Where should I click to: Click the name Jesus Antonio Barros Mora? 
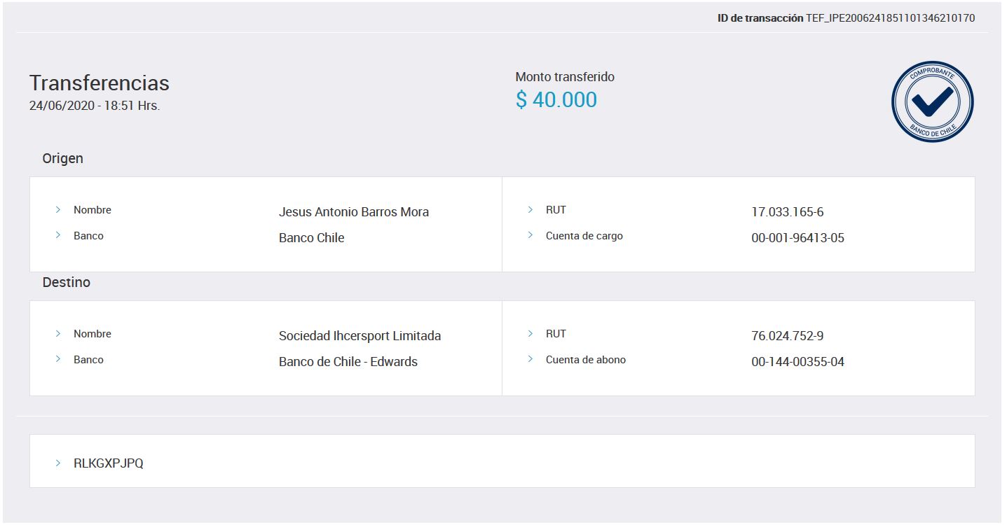pos(354,212)
